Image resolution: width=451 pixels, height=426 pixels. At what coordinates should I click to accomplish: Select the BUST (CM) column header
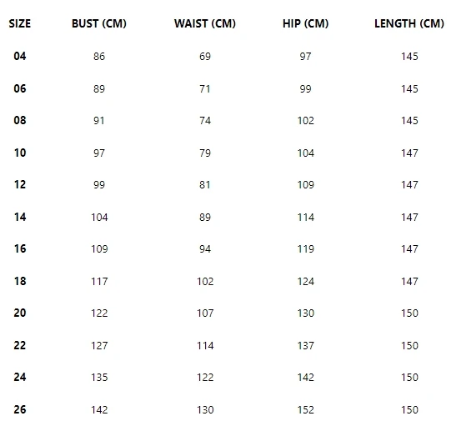tap(99, 23)
